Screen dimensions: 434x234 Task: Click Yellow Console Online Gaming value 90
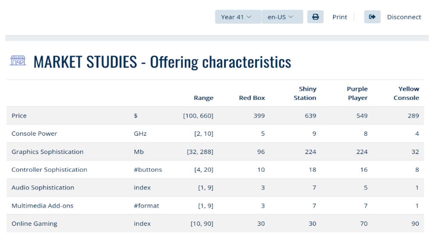click(x=415, y=224)
